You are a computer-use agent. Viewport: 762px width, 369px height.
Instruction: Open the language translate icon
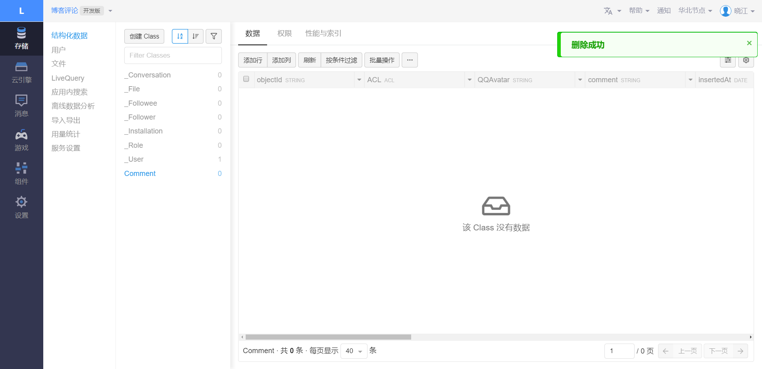pyautogui.click(x=608, y=11)
